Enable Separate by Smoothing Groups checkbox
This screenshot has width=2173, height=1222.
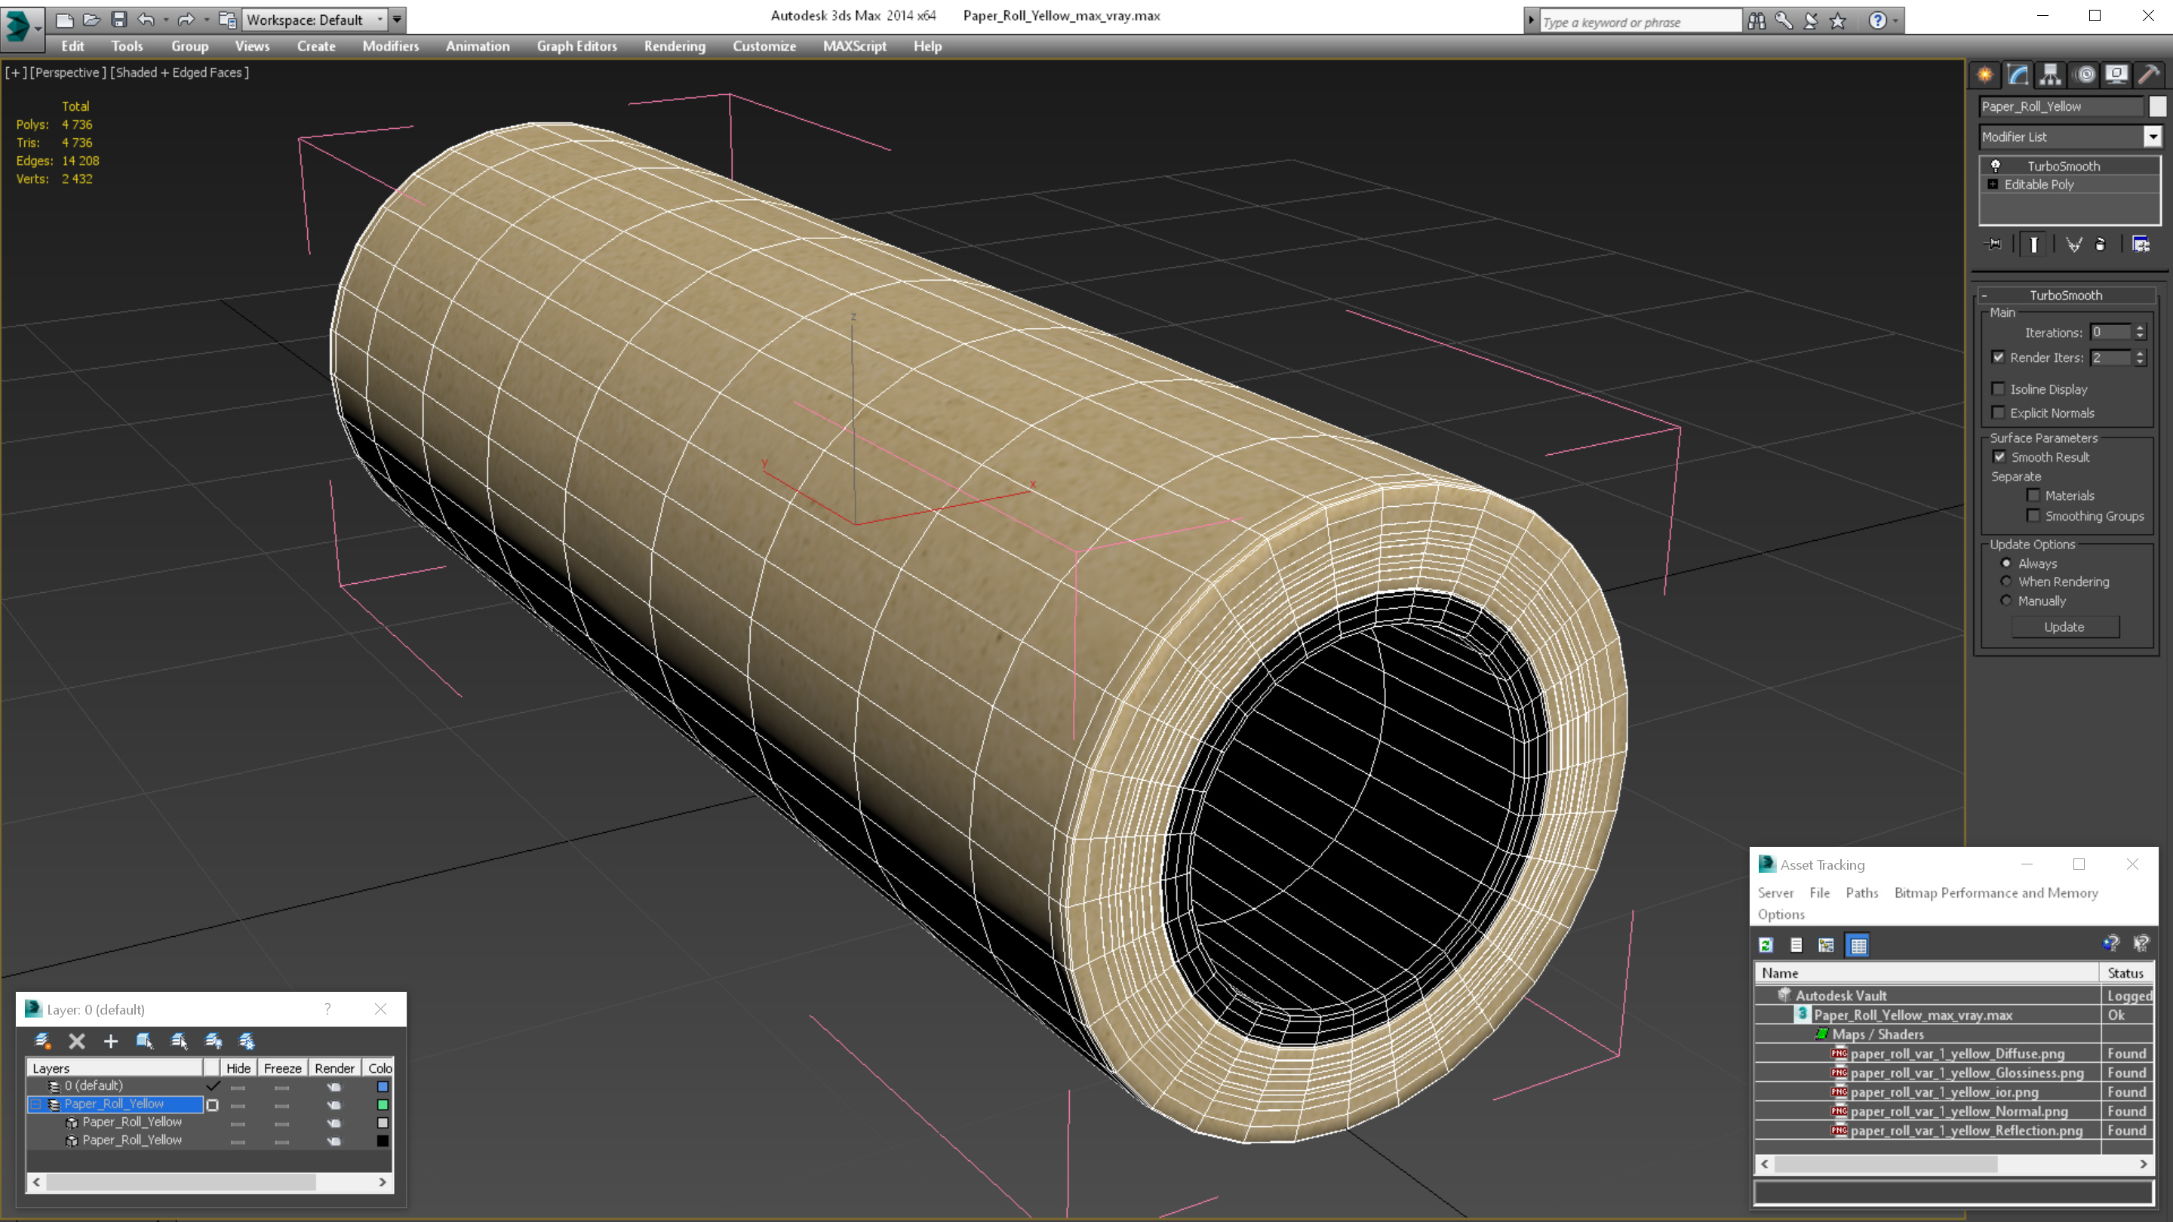(x=2033, y=516)
